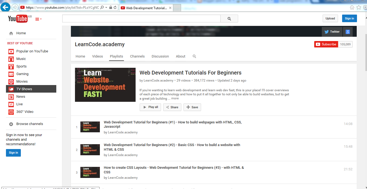367x189 pixels.
Task: Click the LearnCode.academy channel title
Action: pyautogui.click(x=100, y=44)
